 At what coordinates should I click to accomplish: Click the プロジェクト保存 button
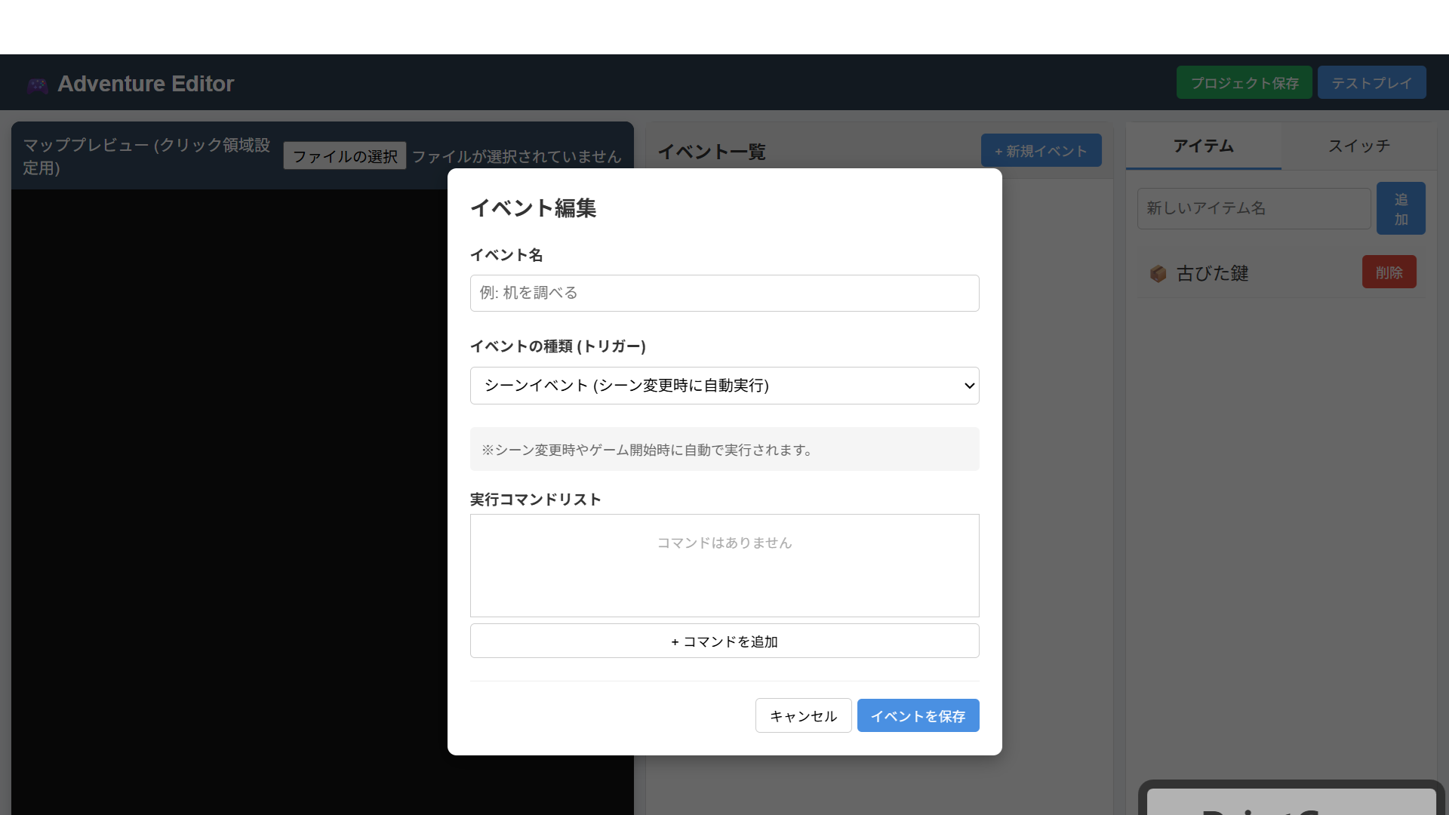point(1244,82)
